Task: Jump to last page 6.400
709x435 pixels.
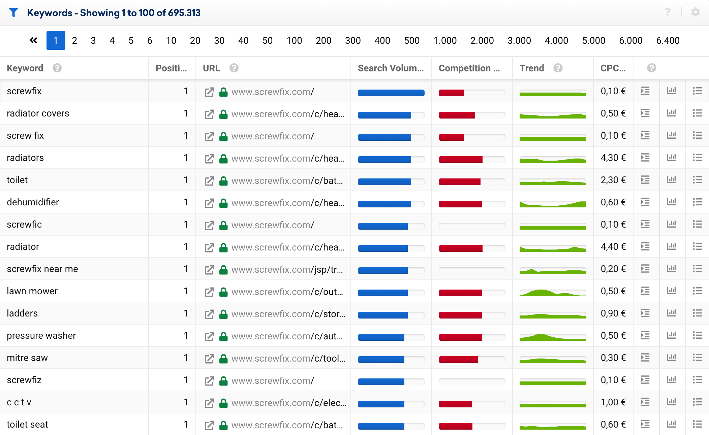Action: [668, 40]
